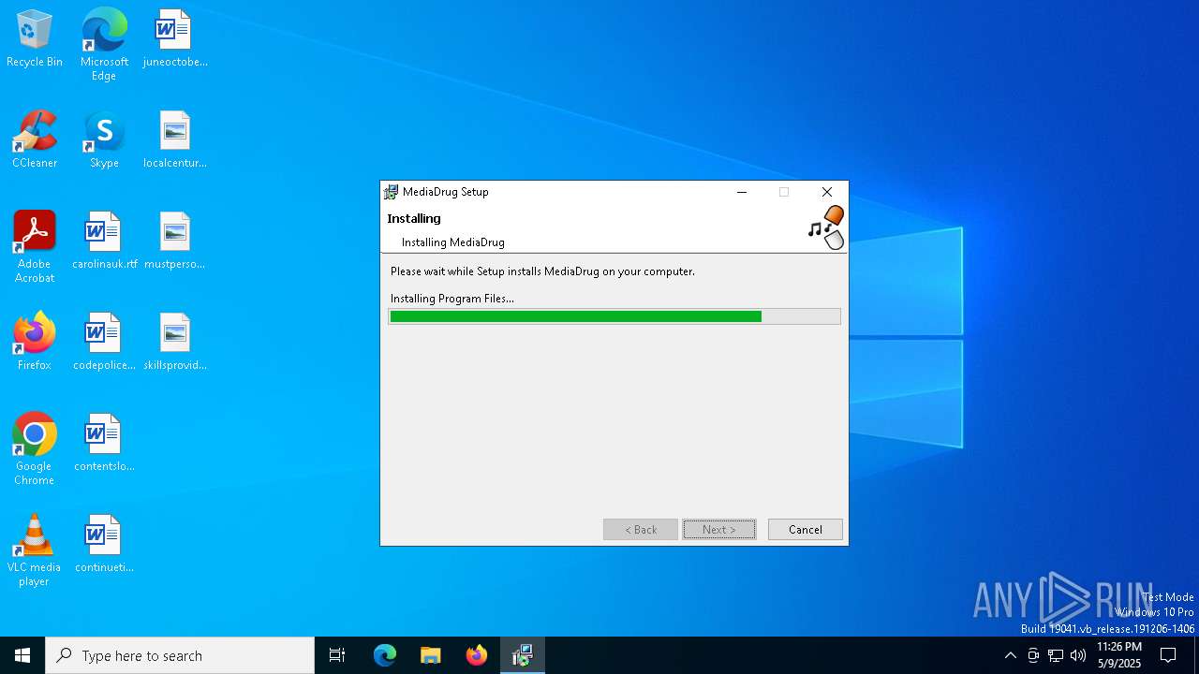Click the Installing Program Files... status text

[452, 299]
